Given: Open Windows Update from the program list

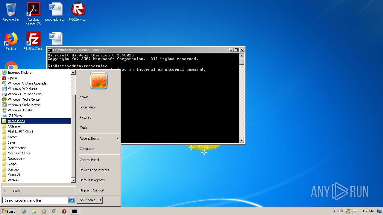Looking at the screenshot, I should coord(36,110).
